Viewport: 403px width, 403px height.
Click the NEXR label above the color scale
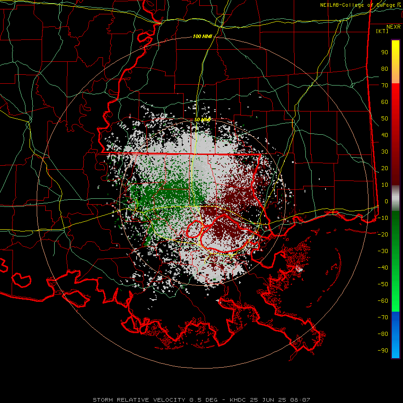(x=394, y=27)
